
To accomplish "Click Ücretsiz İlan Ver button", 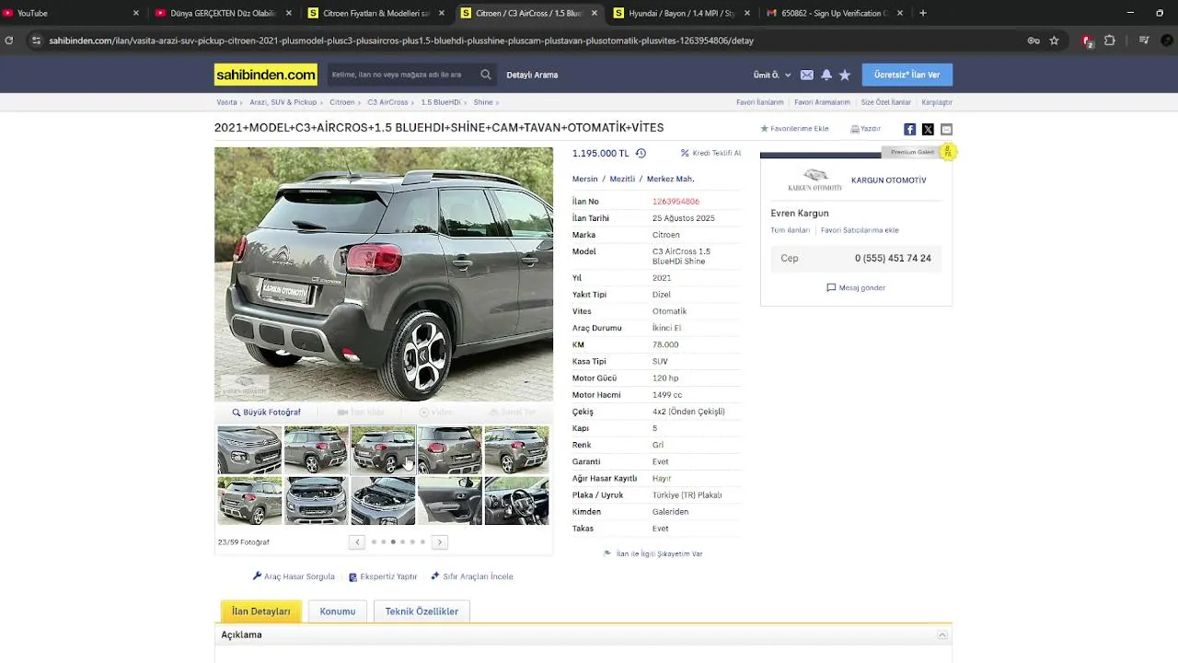I will [x=907, y=75].
